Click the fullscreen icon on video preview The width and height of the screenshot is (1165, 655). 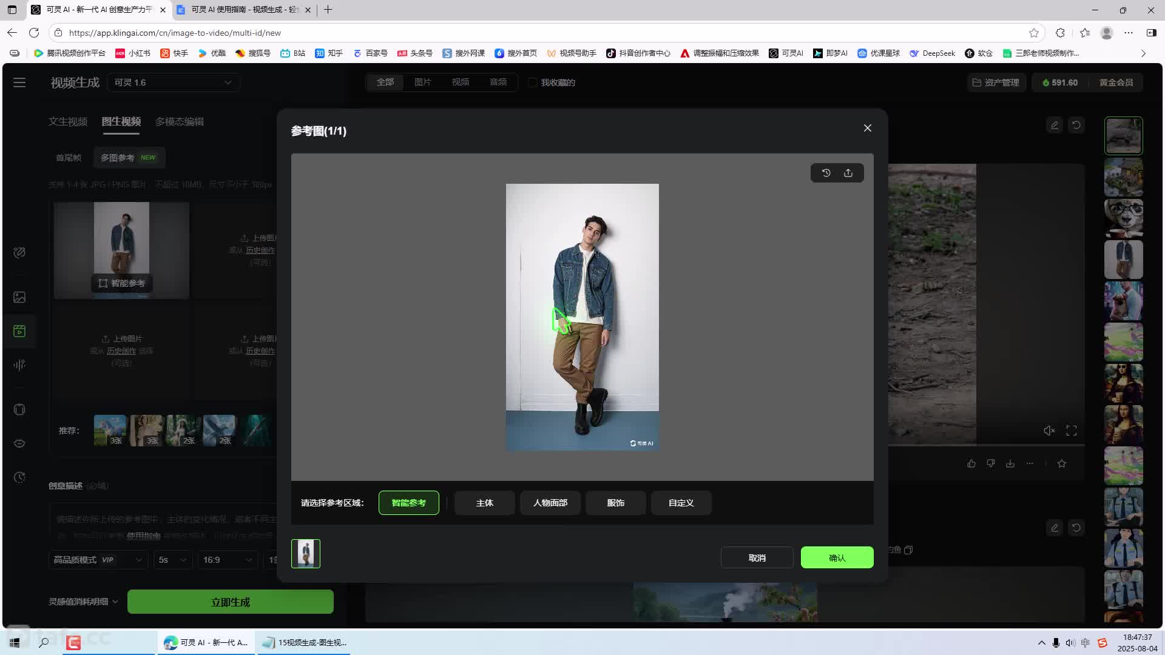click(1072, 431)
